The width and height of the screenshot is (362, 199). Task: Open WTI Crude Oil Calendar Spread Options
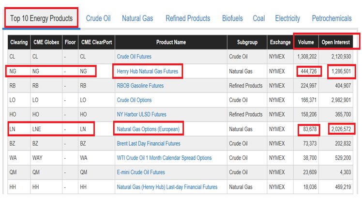coord(164,158)
